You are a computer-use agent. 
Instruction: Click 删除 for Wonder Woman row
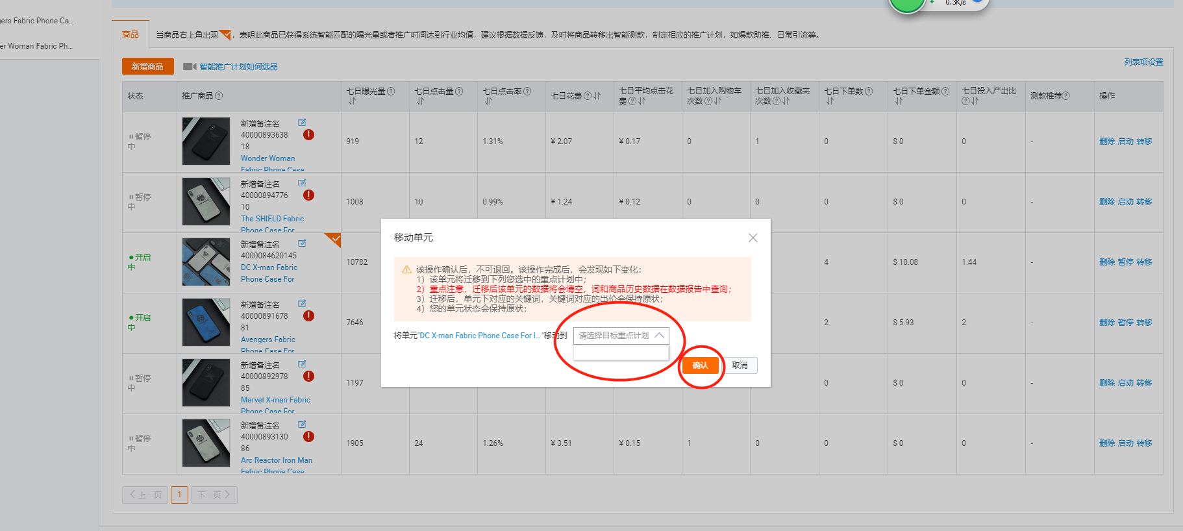tap(1106, 142)
